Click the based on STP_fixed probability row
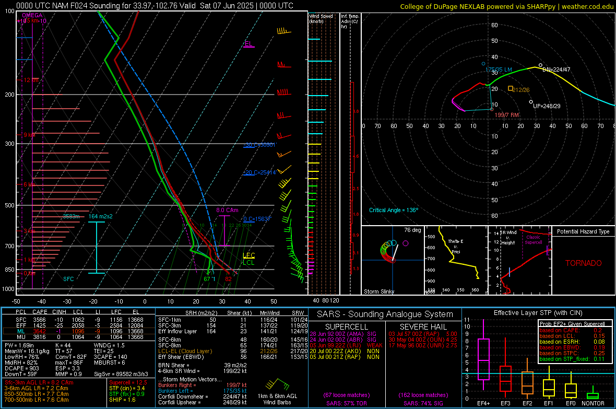This screenshot has width=616, height=409. 572,359
